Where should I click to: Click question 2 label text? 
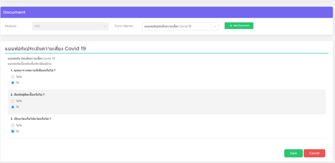[x=27, y=95]
